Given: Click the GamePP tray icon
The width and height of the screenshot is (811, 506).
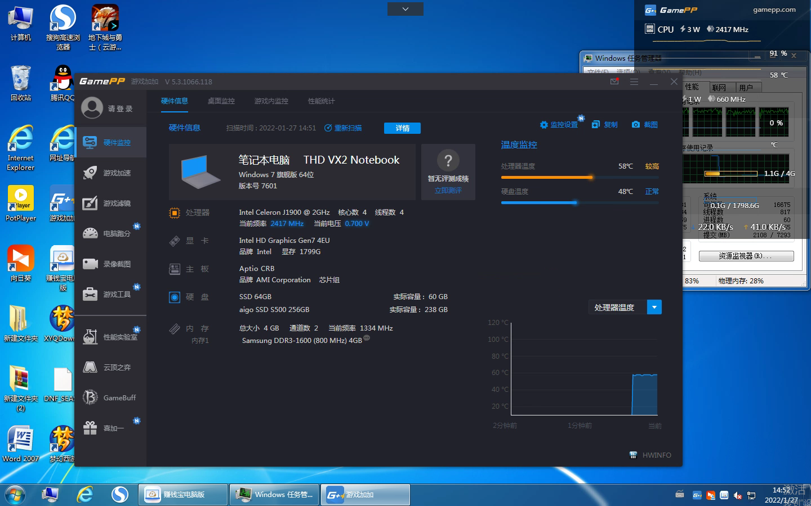Looking at the screenshot, I should 697,495.
